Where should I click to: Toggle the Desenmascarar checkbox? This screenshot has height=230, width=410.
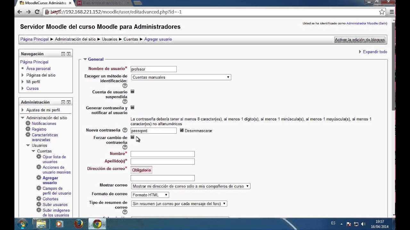coord(182,130)
